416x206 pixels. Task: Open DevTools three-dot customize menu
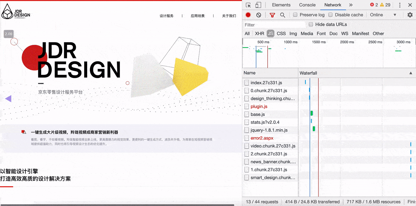click(400, 5)
